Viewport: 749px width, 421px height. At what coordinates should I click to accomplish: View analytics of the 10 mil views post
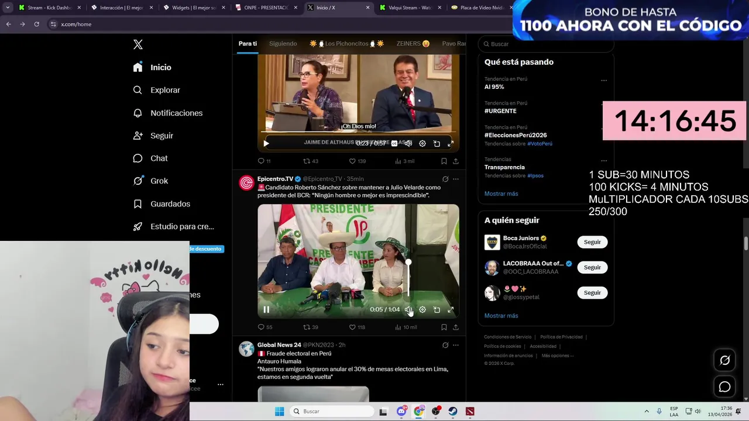point(406,327)
